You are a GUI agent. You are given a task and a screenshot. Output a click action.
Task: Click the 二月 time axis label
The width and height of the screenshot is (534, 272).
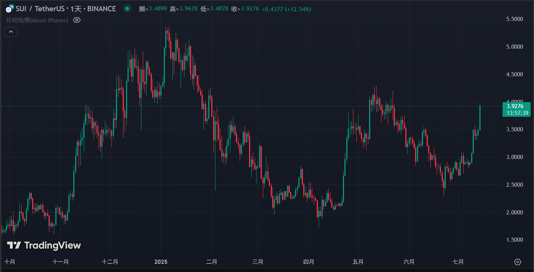point(212,262)
